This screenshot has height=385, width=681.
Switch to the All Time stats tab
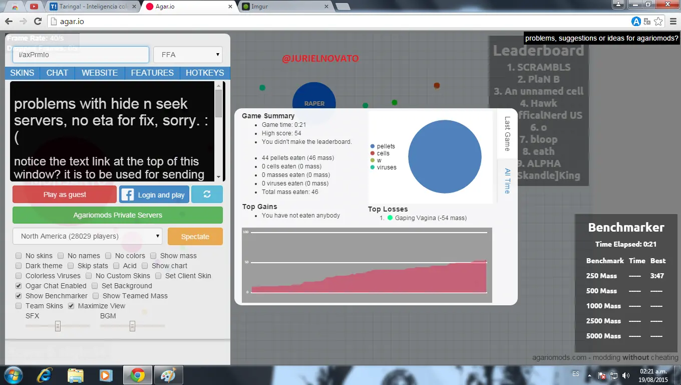click(x=507, y=181)
